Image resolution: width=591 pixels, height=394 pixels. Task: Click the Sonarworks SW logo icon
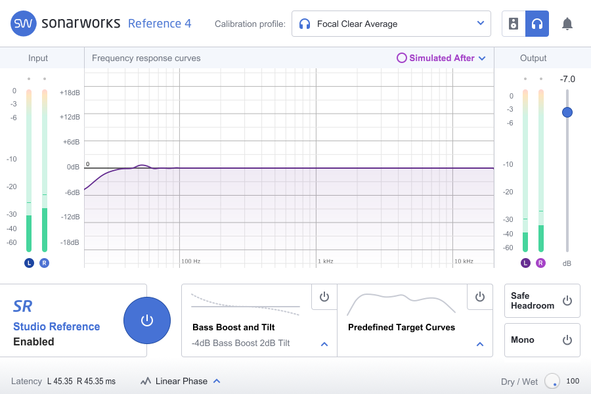tap(23, 24)
